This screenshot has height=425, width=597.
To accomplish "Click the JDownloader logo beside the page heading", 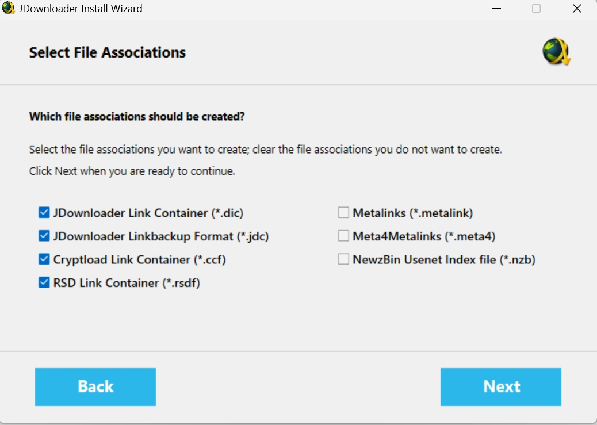I will coord(556,51).
